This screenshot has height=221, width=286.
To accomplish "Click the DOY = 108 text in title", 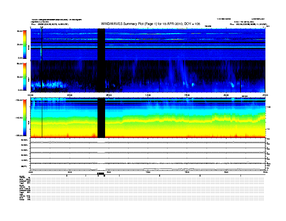I will pyautogui.click(x=192, y=24).
